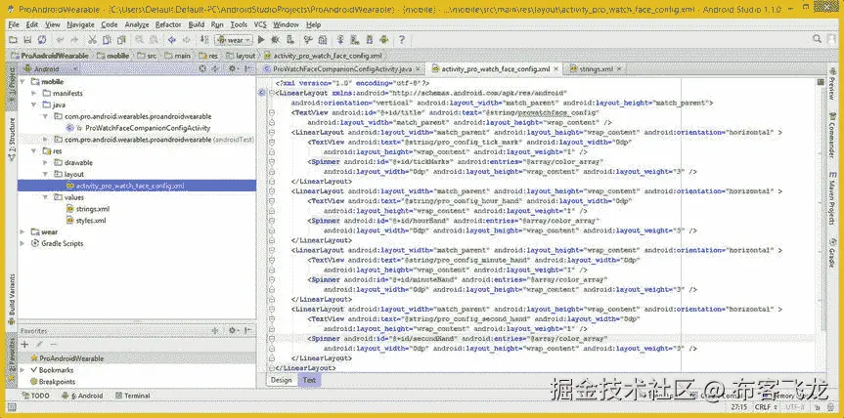844x418 pixels.
Task: Close the activity_pro_watch_face_config.xml tab
Action: pos(556,69)
